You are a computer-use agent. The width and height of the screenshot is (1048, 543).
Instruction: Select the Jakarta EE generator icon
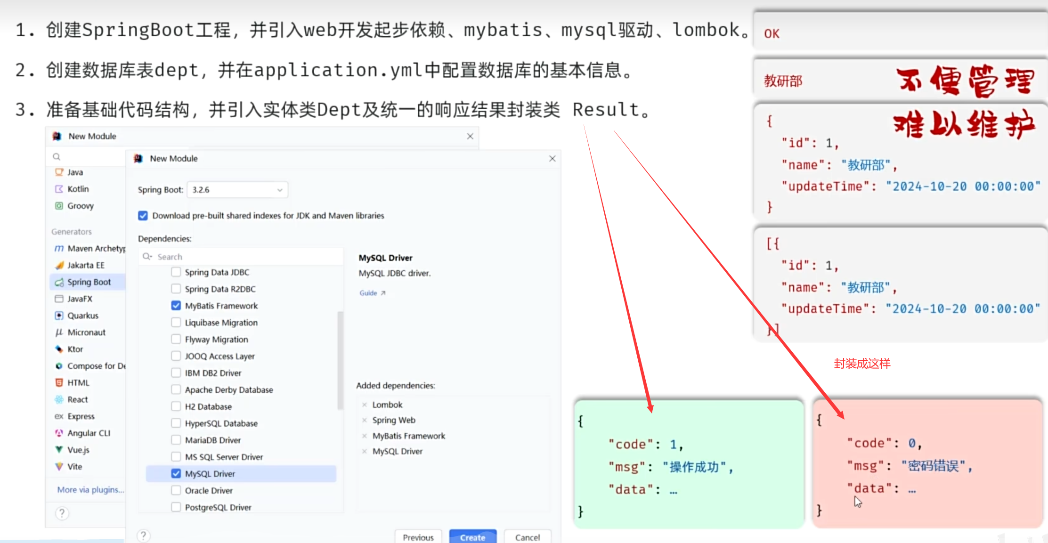tap(59, 265)
